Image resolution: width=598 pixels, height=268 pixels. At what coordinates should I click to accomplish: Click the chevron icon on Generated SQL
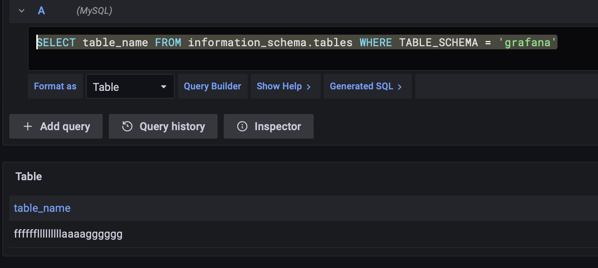[x=400, y=86]
